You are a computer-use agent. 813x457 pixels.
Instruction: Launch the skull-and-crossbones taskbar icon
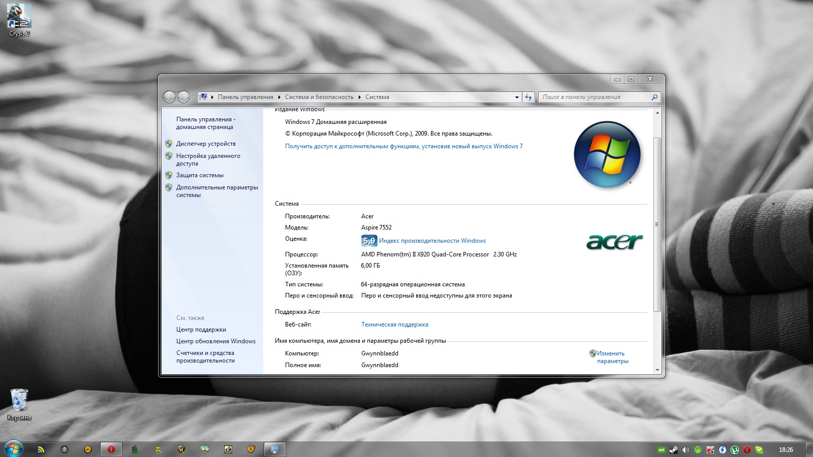[x=65, y=449]
